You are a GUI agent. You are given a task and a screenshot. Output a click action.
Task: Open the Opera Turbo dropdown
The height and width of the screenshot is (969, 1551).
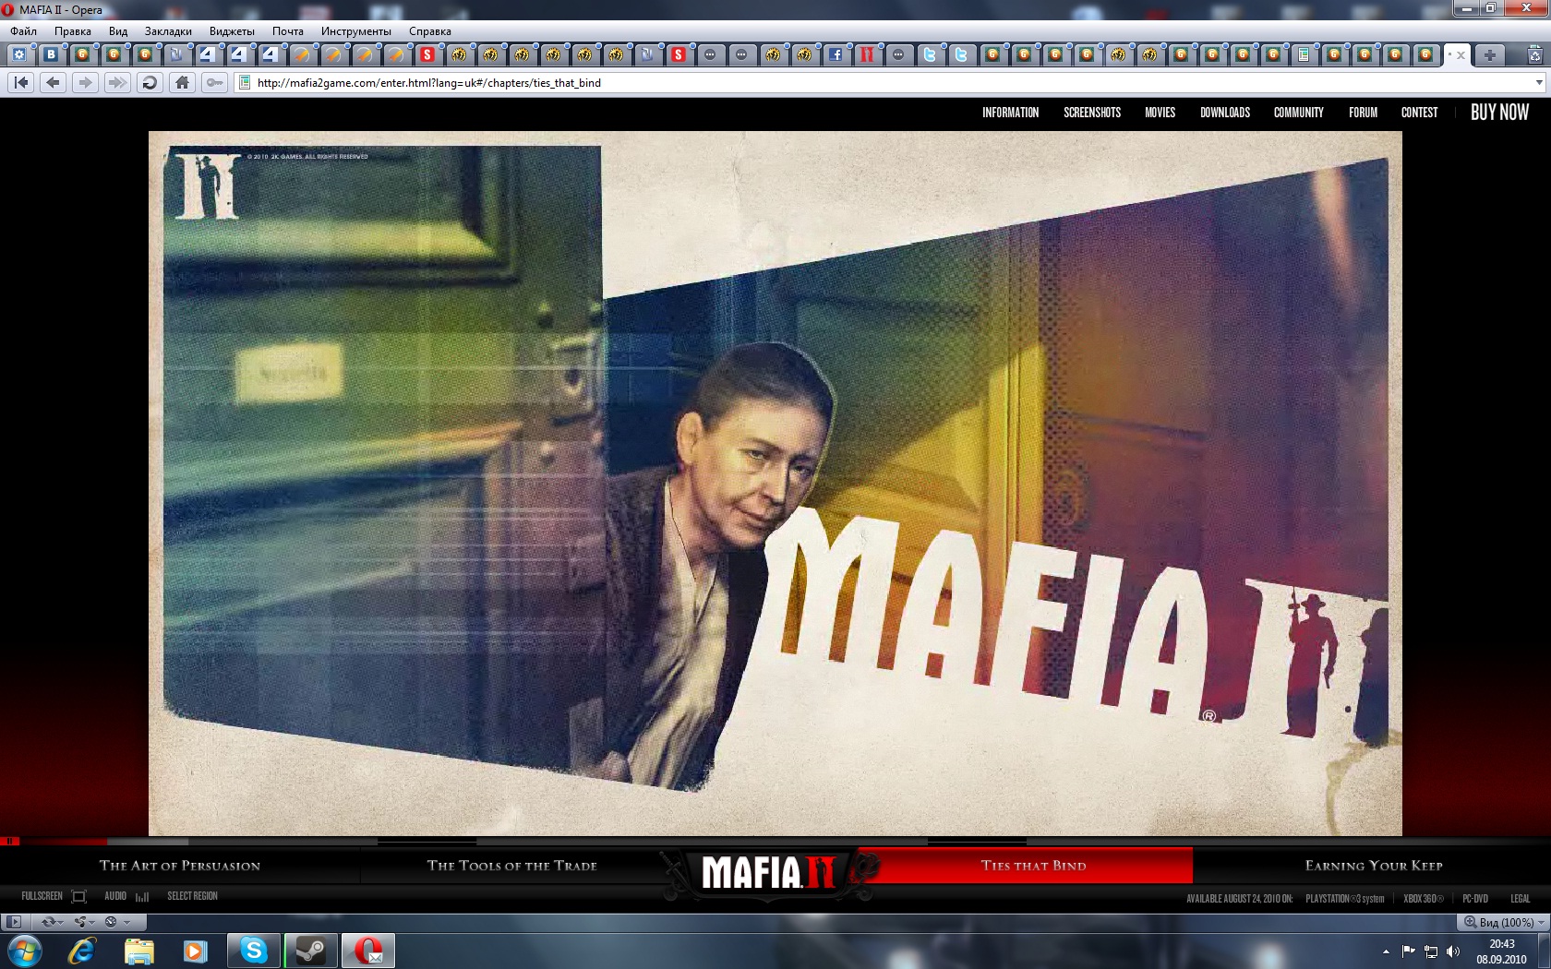click(117, 922)
